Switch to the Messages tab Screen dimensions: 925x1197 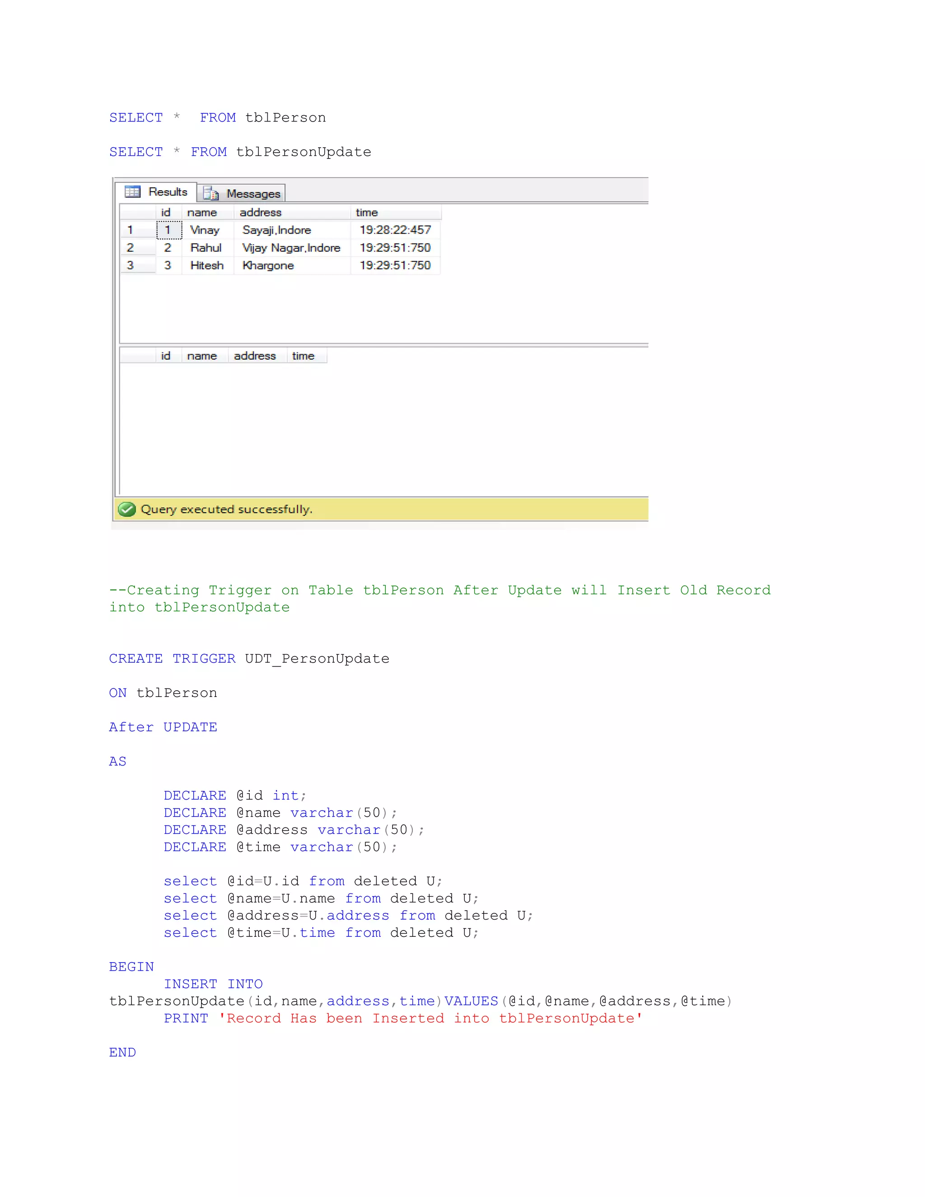click(241, 193)
